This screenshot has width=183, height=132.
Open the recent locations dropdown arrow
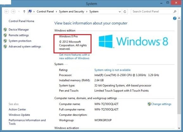[19, 11]
